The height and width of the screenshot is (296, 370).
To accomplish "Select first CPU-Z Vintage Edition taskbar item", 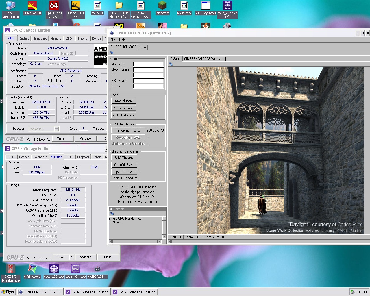I will [87, 292].
